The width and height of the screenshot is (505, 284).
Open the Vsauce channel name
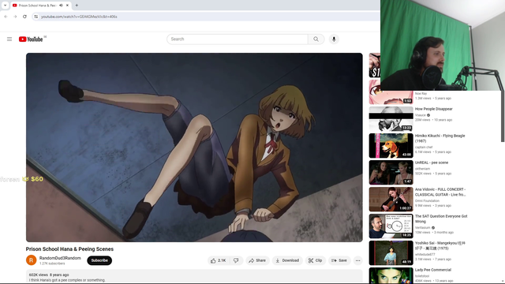click(420, 115)
